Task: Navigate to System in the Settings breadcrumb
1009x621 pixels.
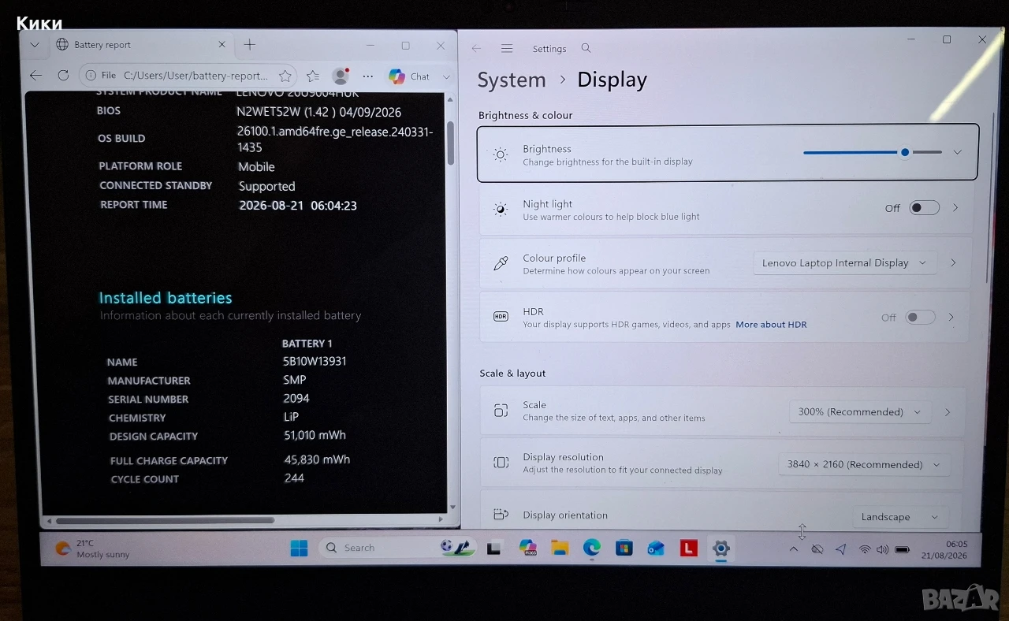Action: click(x=512, y=80)
